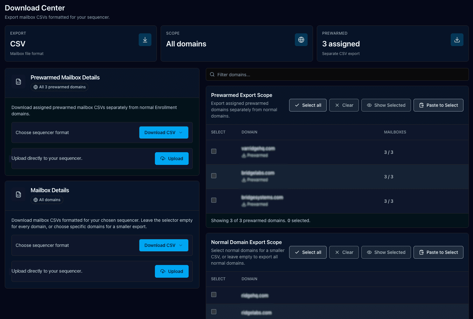Select all prewarmed domains for export
Viewport: 473px width, 319px height.
pos(308,105)
